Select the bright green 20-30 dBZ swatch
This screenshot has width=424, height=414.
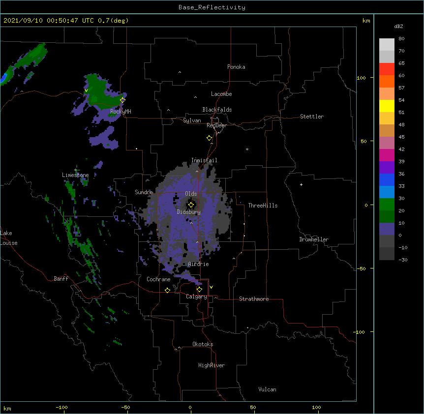[x=387, y=205]
